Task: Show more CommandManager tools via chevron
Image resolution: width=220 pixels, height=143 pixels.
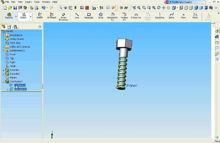Action: 218,13
